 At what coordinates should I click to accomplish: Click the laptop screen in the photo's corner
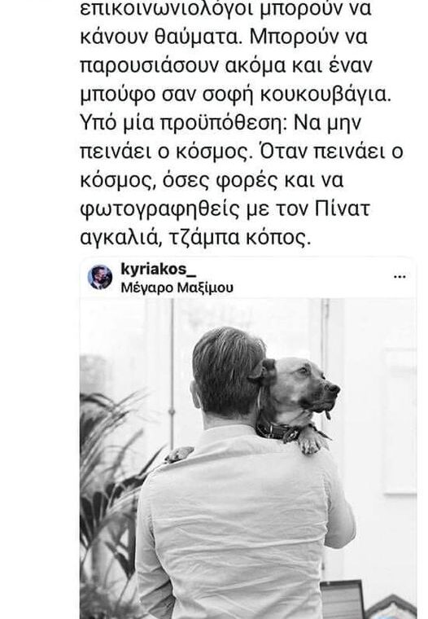pos(341,600)
